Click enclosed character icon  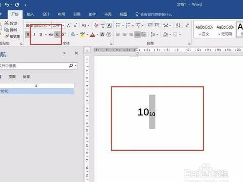109,34
